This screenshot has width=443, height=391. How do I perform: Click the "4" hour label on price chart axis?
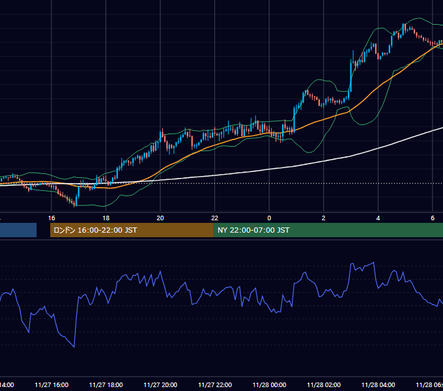pyautogui.click(x=378, y=218)
